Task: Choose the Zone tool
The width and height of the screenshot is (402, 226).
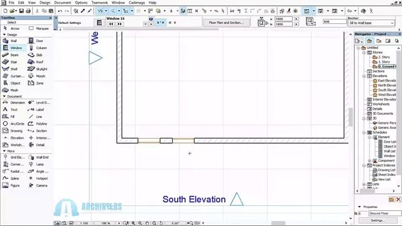Action: 36,83
